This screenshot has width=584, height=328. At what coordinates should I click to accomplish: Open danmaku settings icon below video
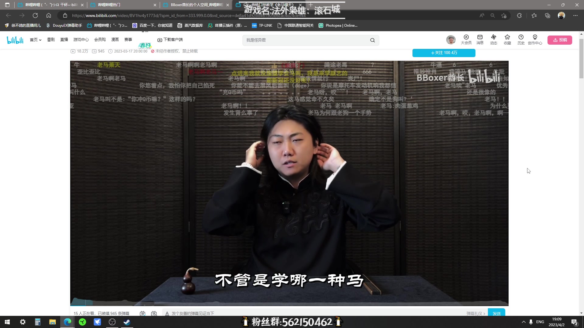[154, 313]
